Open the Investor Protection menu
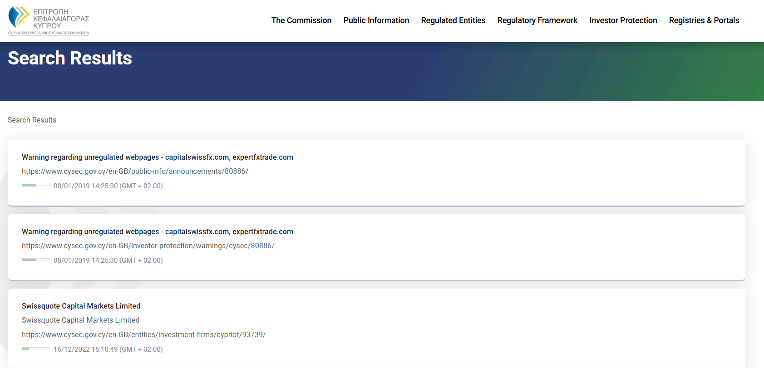The image size is (764, 368). 623,20
